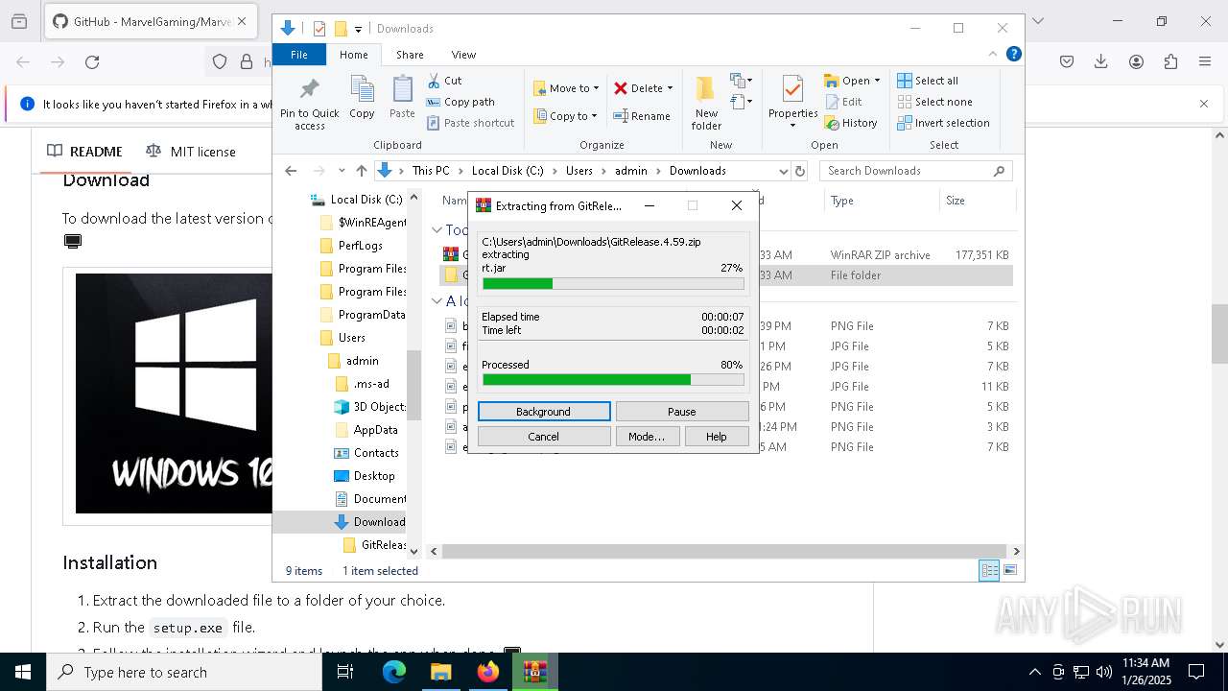Select Local Disk (C:) in tree
The width and height of the screenshot is (1228, 691).
357,200
